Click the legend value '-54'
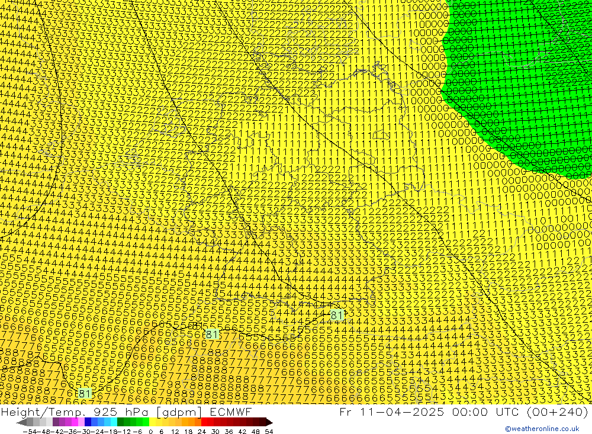This screenshot has width=592, height=434. (x=30, y=432)
